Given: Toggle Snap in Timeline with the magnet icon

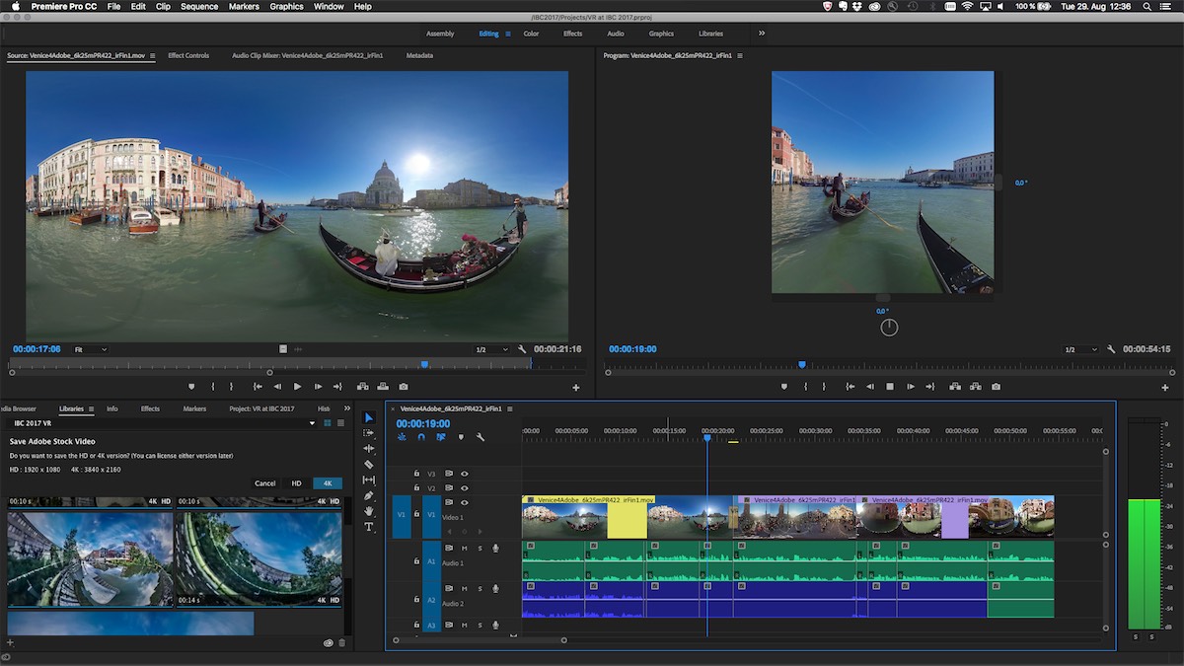Looking at the screenshot, I should (421, 437).
